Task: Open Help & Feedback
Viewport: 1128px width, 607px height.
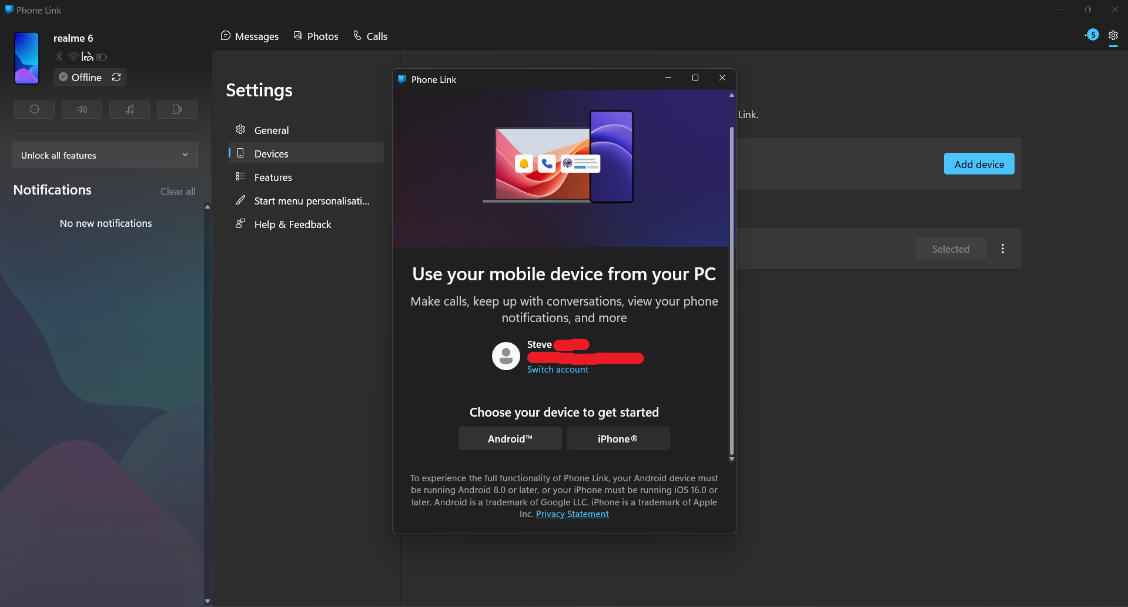Action: point(306,224)
